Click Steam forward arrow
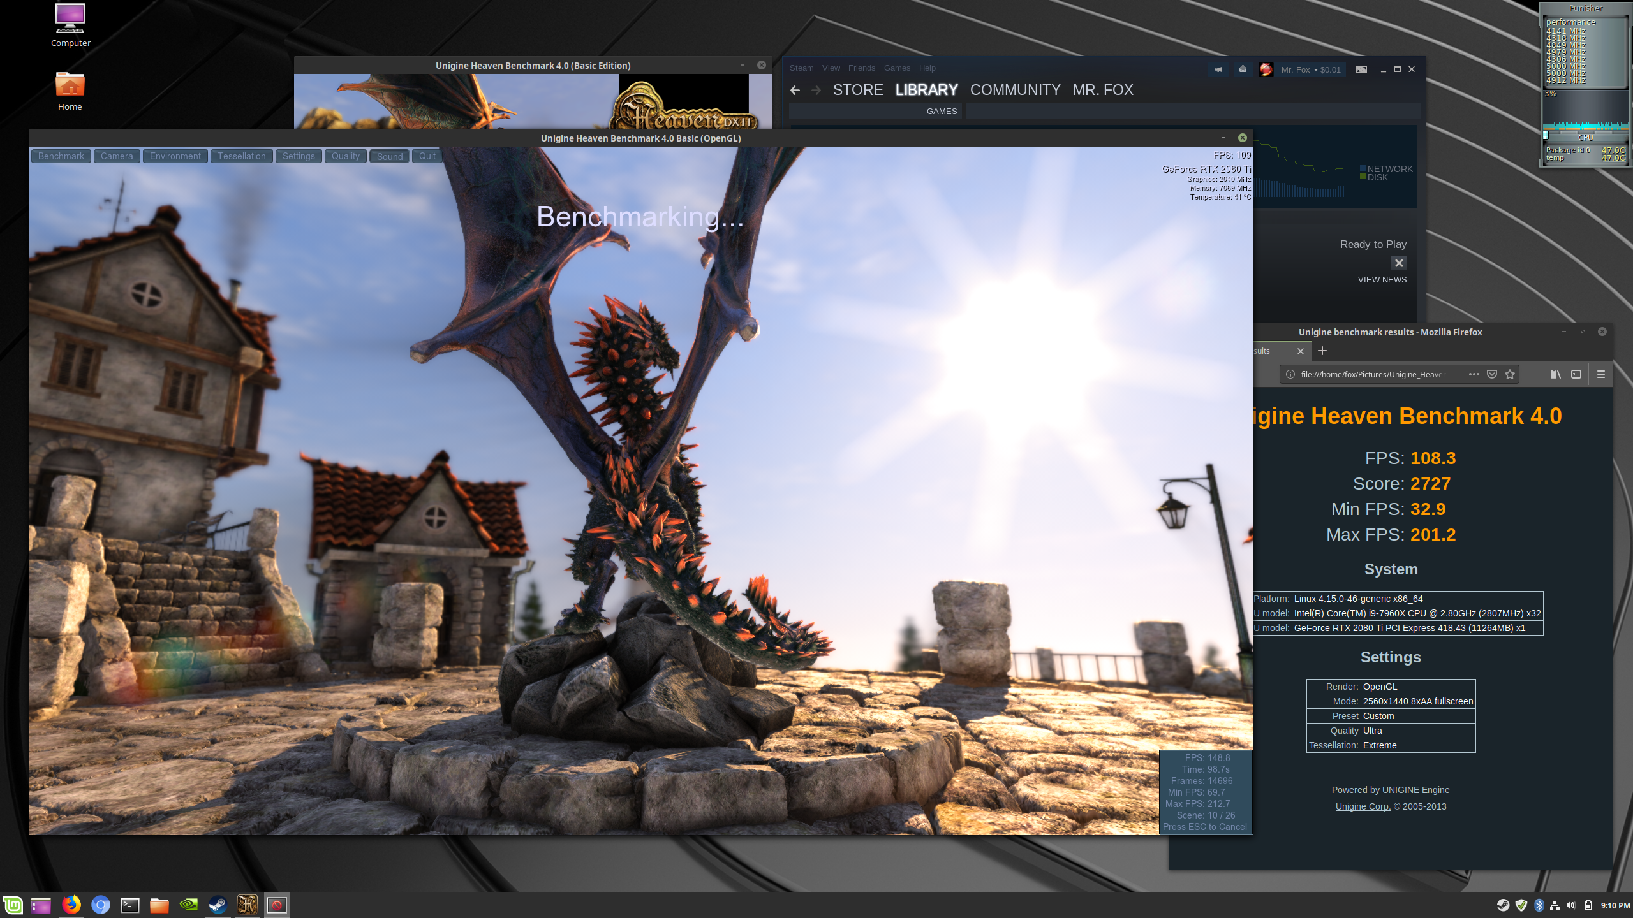The image size is (1633, 918). click(816, 90)
